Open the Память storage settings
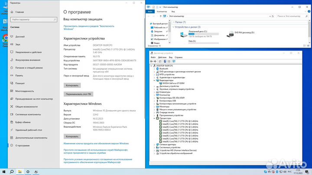The image size is (312, 175). [19, 76]
